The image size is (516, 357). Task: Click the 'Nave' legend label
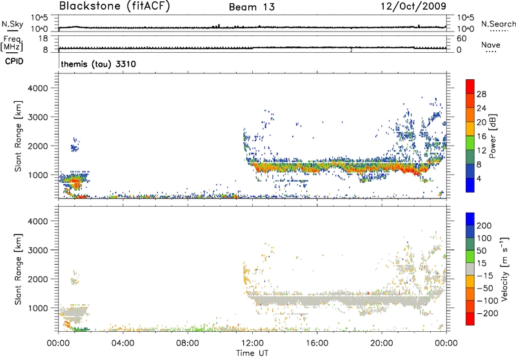point(491,44)
